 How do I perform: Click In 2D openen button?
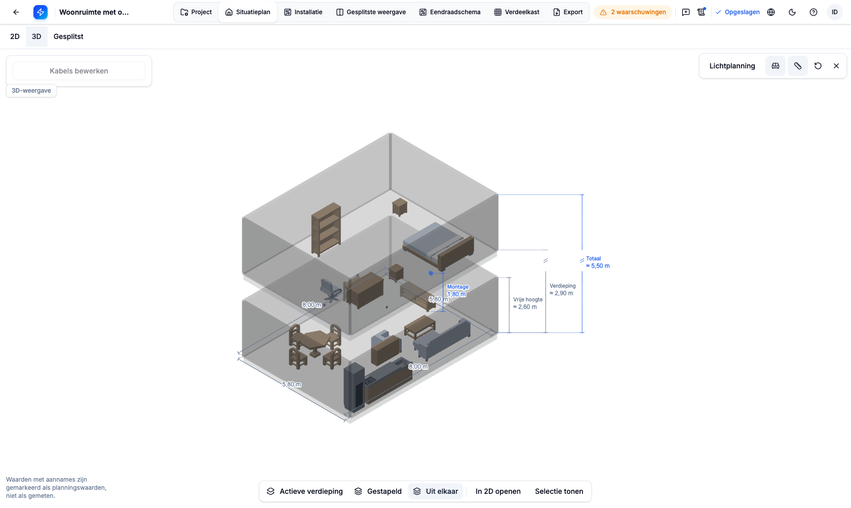tap(498, 491)
